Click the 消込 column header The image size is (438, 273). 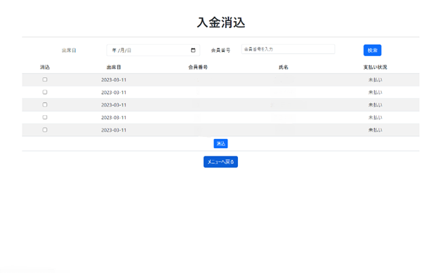click(x=45, y=67)
